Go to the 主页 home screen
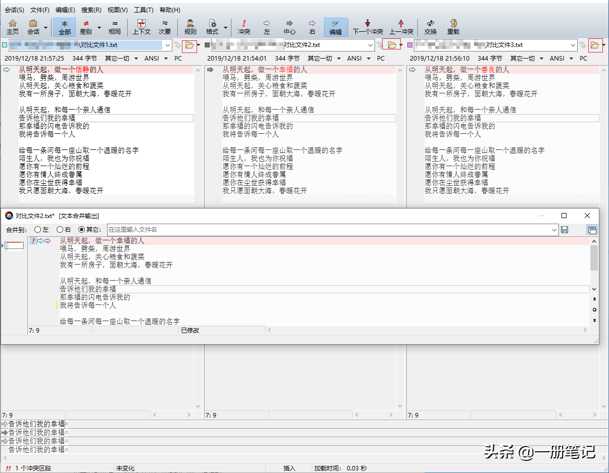 (x=13, y=27)
